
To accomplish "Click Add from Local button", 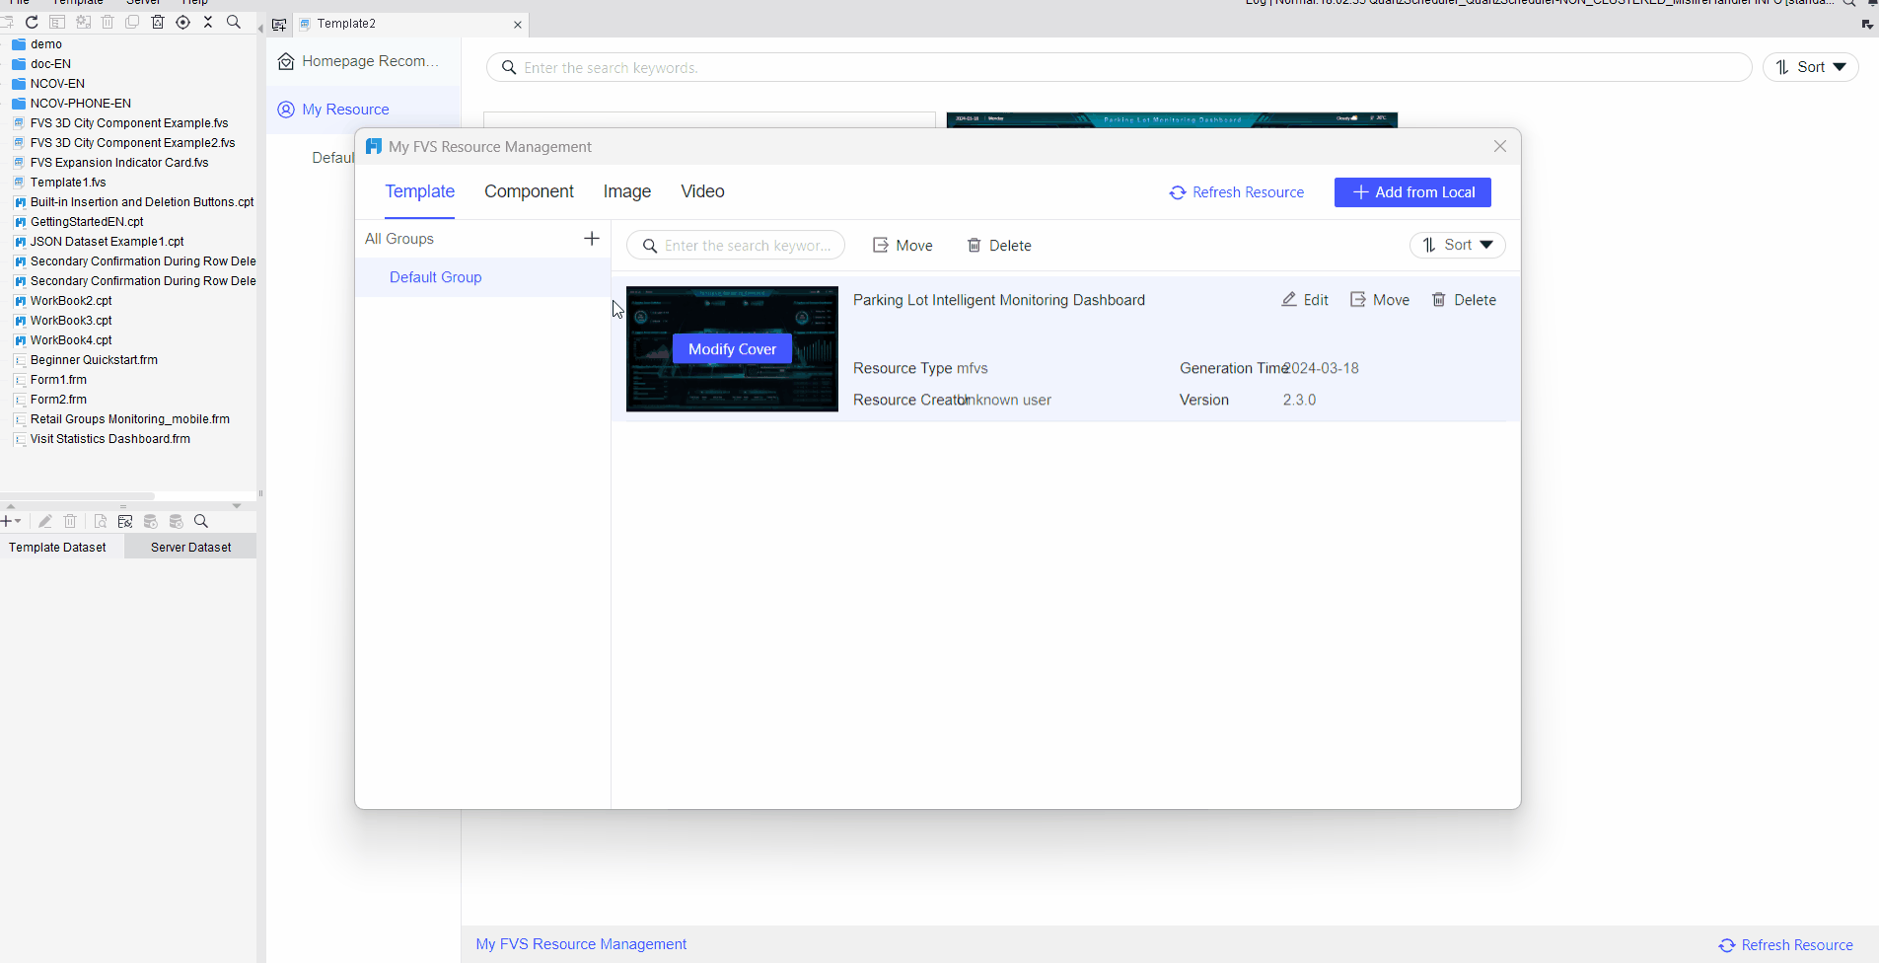I will [1411, 192].
